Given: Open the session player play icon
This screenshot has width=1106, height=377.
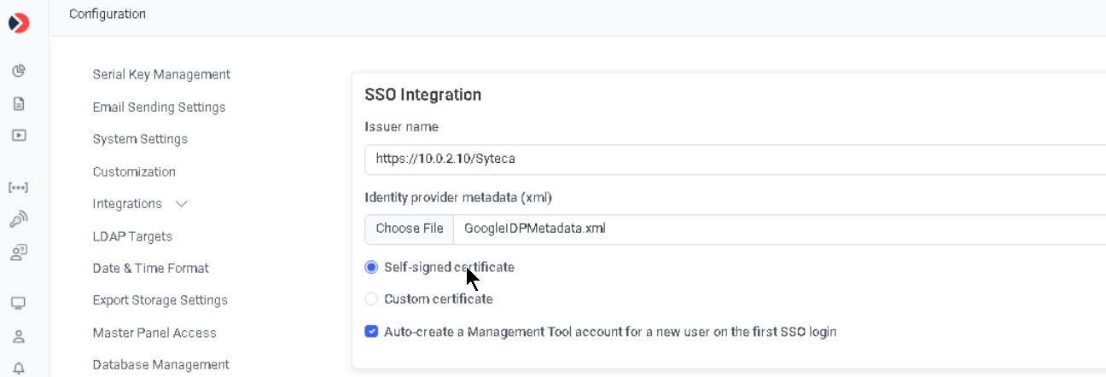Looking at the screenshot, I should 19,135.
